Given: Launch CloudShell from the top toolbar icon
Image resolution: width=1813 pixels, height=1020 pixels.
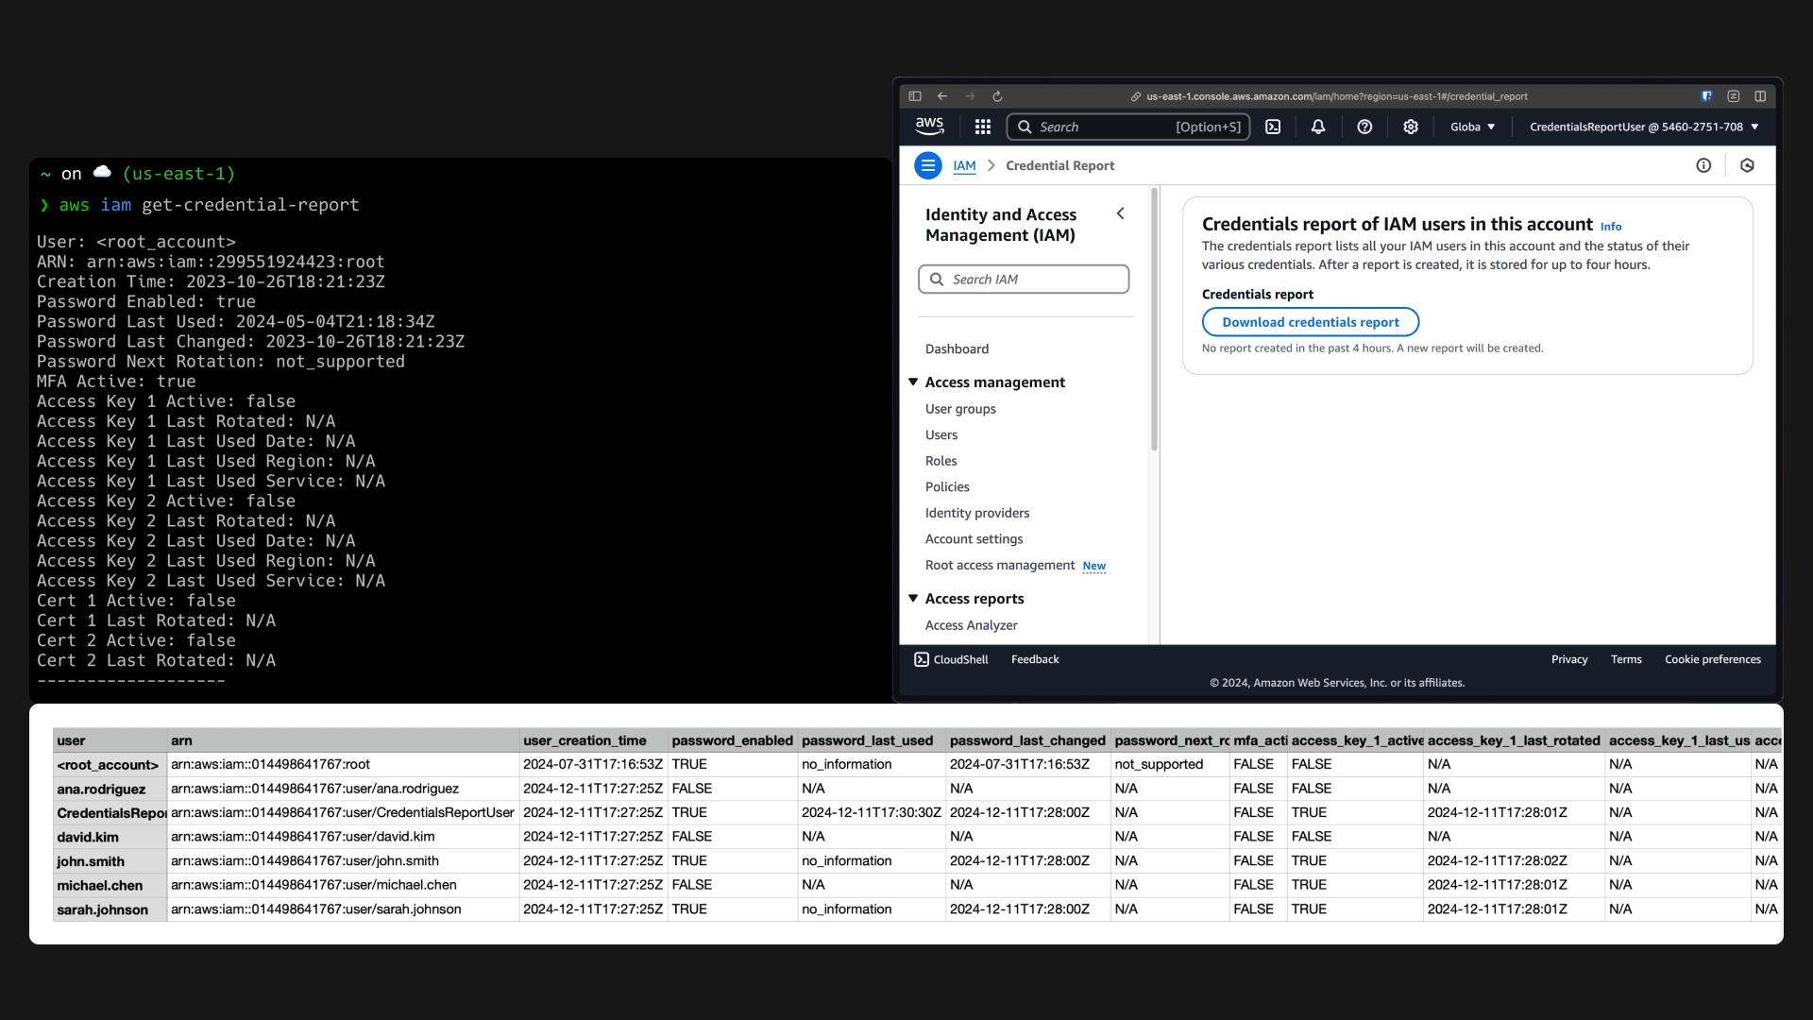Looking at the screenshot, I should coord(1273,127).
